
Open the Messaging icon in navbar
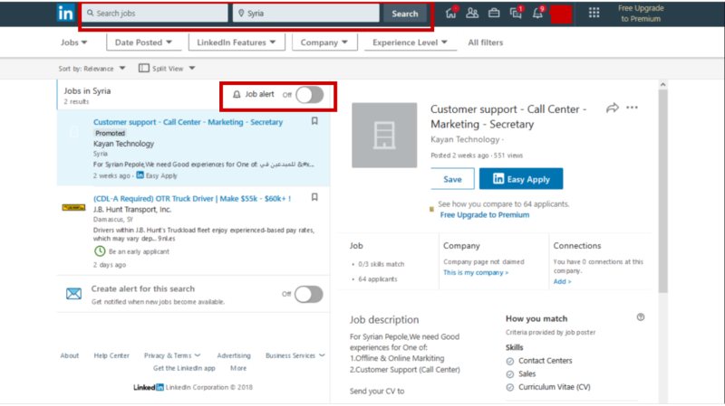pos(516,13)
